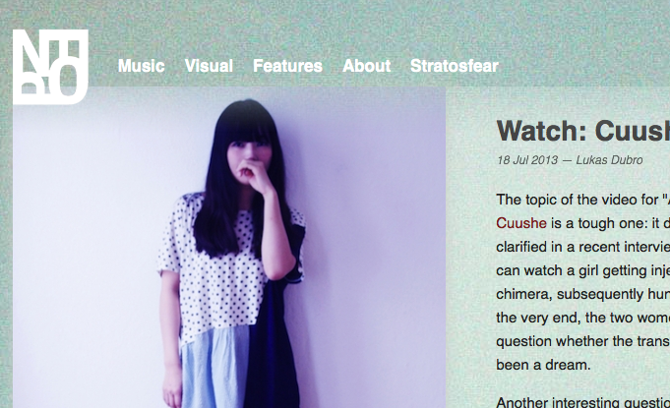Viewport: 670px width, 408px height.
Task: Click the line 'can watch a girl getting'
Action: 583,270
